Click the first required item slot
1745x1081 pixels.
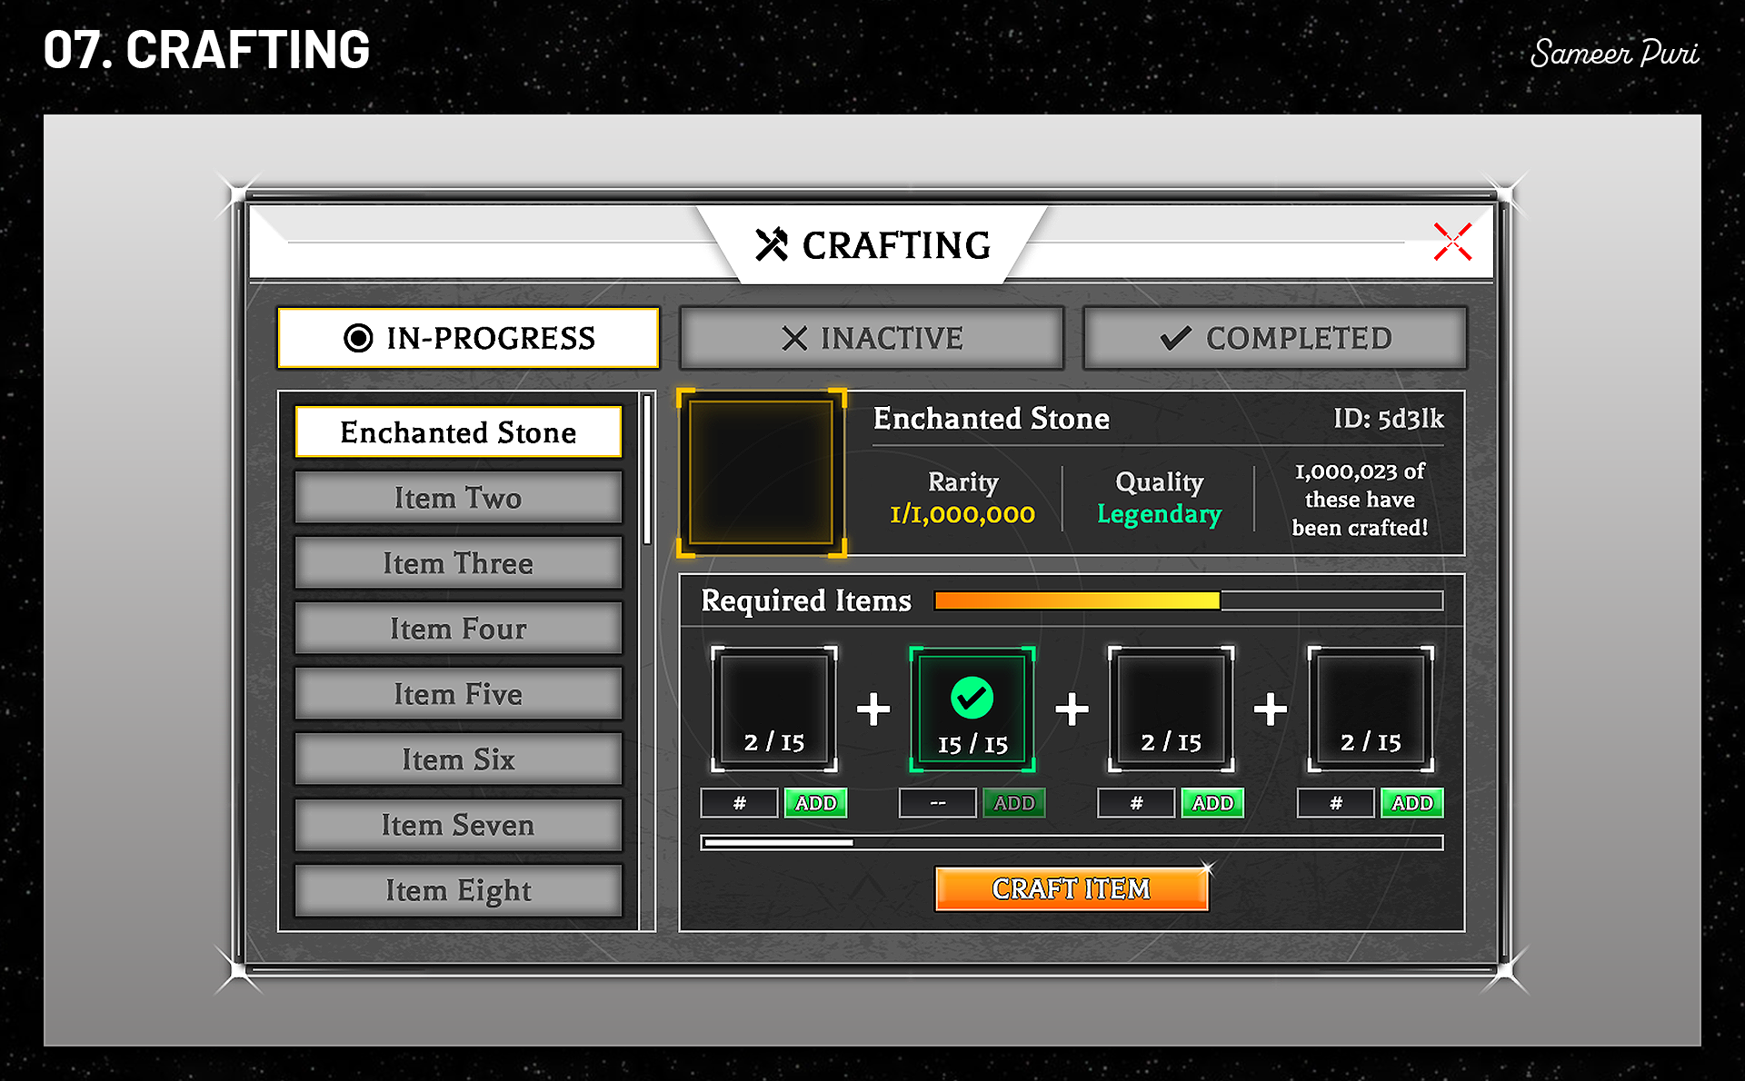(773, 709)
